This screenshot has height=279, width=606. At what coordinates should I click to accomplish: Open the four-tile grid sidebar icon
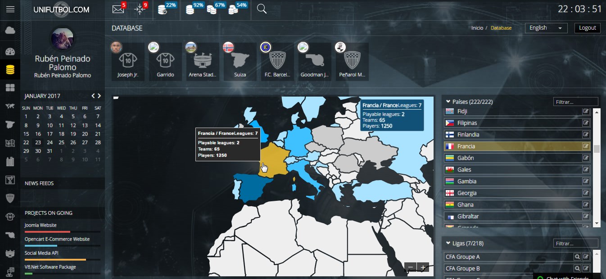[x=10, y=88]
